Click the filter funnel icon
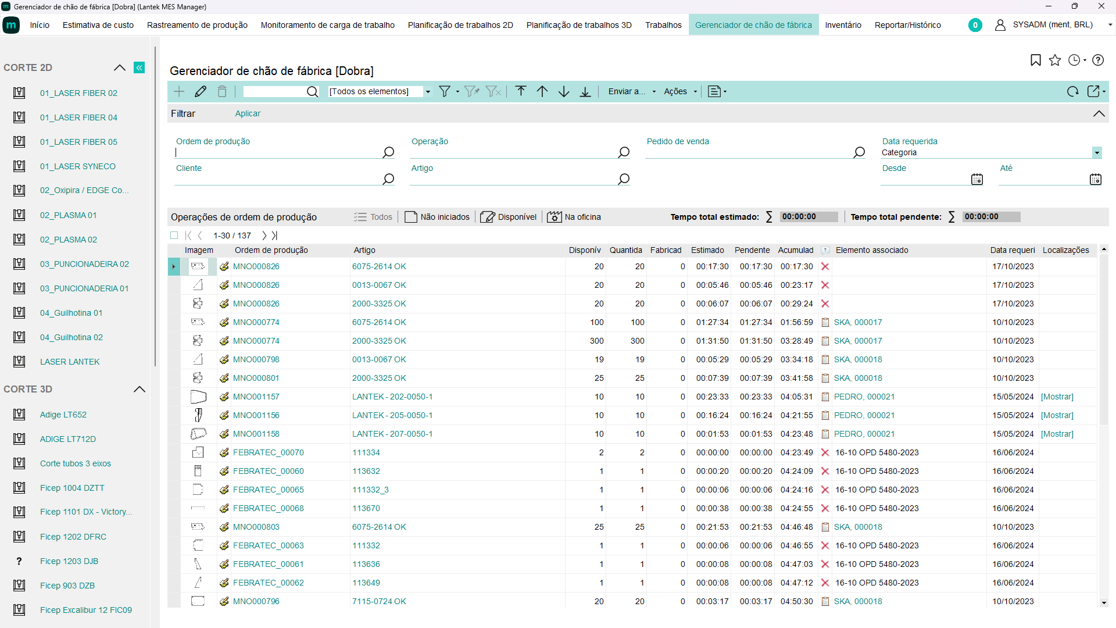This screenshot has width=1116, height=628. 445,91
